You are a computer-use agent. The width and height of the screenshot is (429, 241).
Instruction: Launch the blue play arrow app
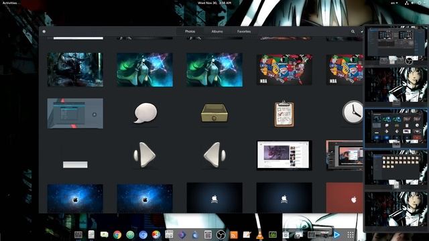coord(337,235)
